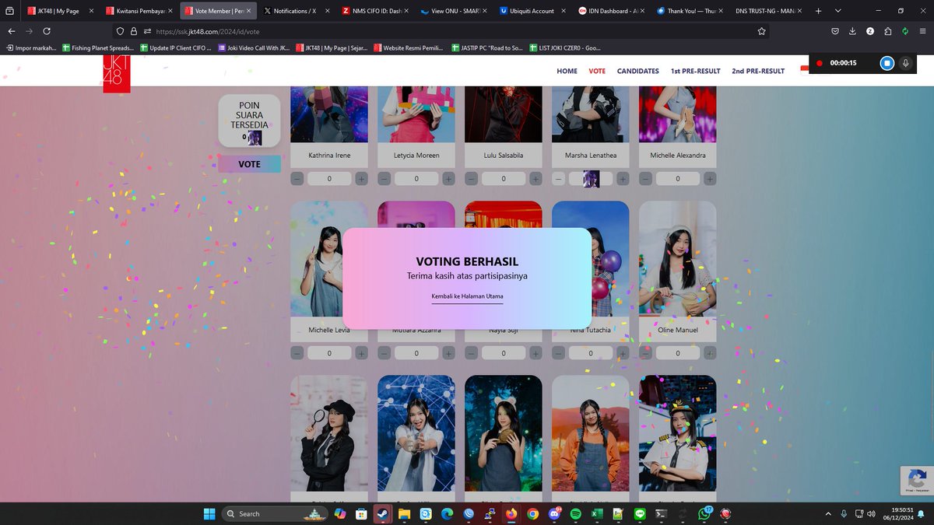Reload the current page

pyautogui.click(x=47, y=31)
